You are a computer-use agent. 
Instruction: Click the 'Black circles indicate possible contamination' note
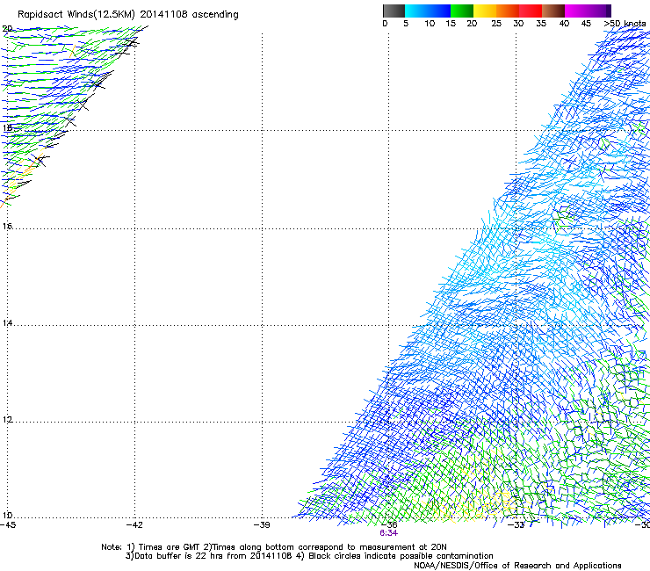(395, 556)
